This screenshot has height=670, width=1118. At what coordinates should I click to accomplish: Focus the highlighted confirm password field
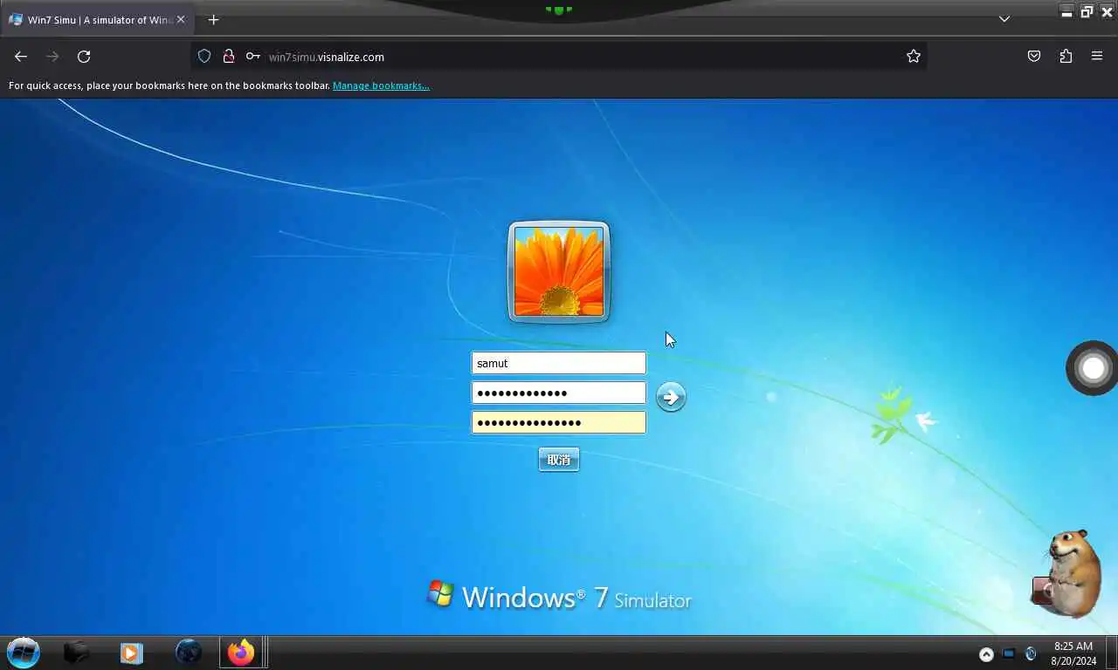pyautogui.click(x=559, y=422)
